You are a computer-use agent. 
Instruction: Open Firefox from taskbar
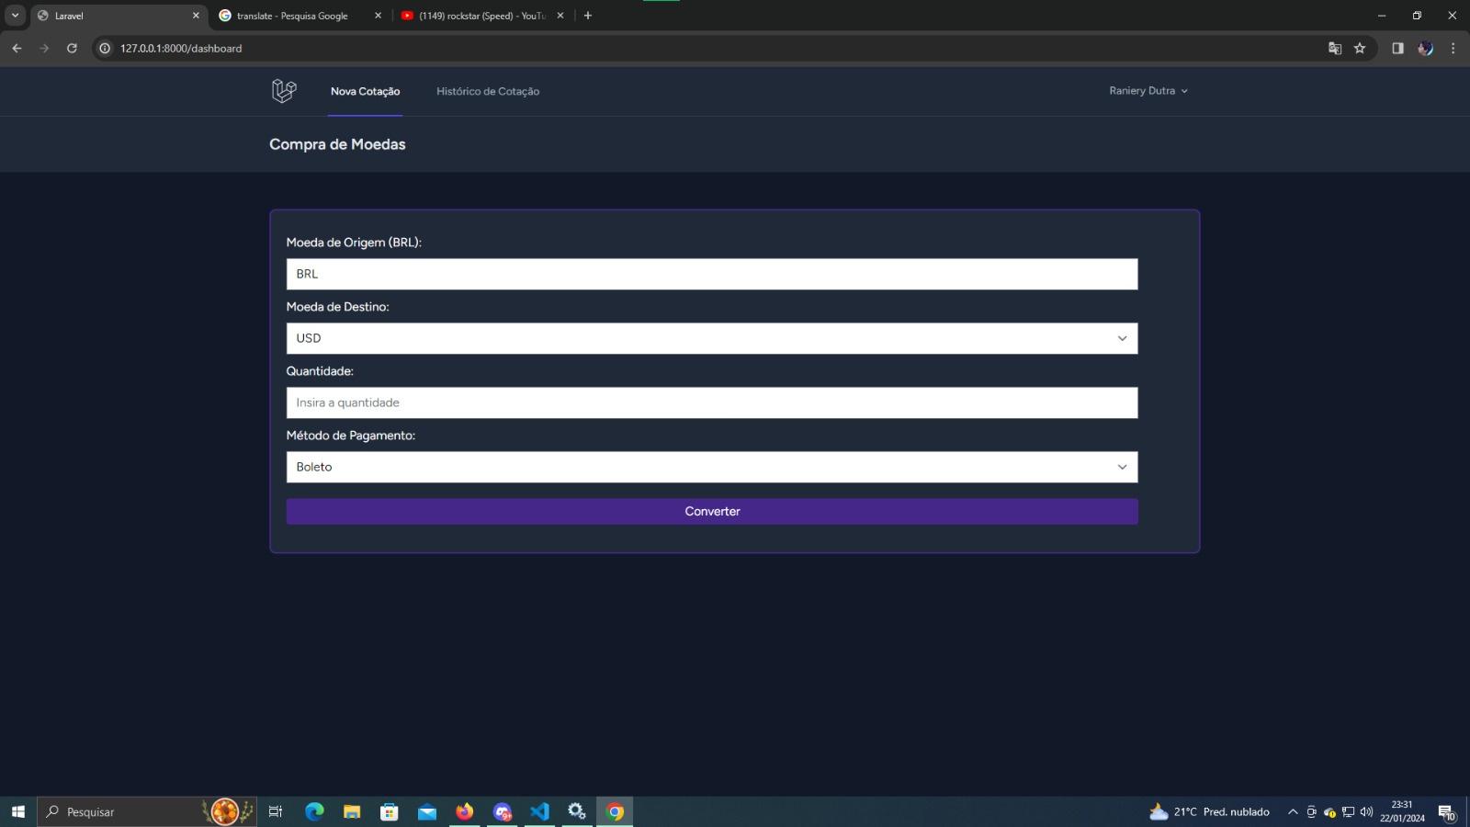[x=465, y=811]
